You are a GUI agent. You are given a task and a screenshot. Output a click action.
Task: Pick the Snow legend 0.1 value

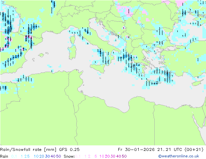point(78,156)
